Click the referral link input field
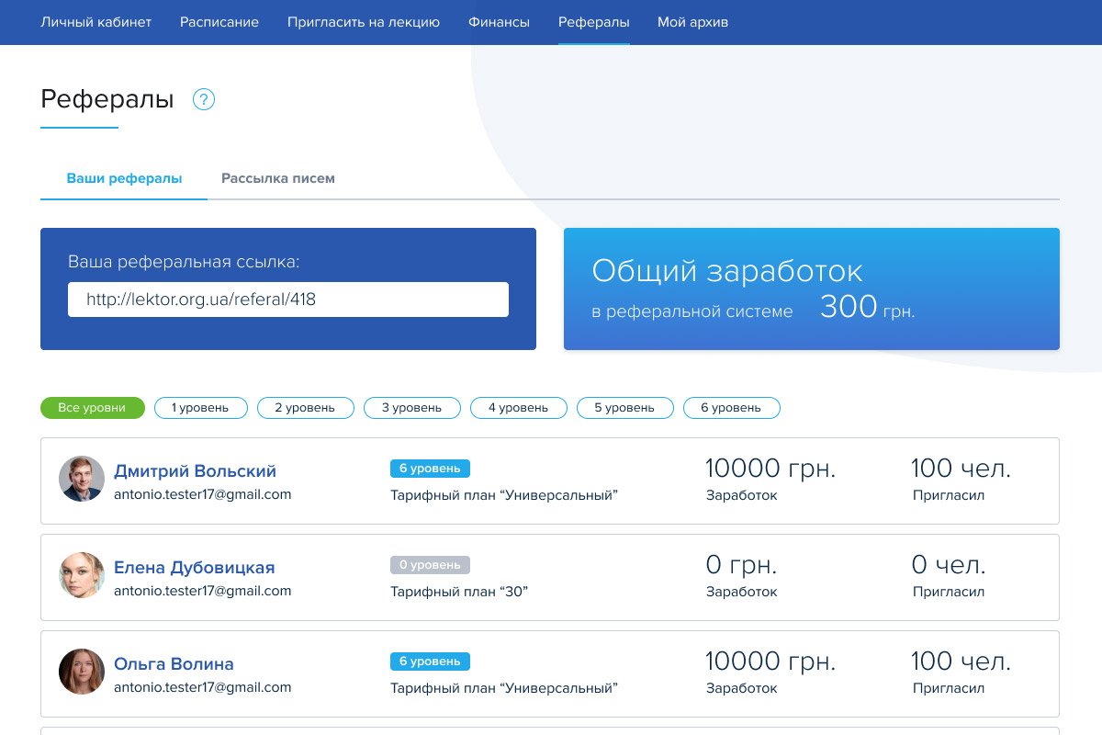This screenshot has width=1102, height=735. 287,300
